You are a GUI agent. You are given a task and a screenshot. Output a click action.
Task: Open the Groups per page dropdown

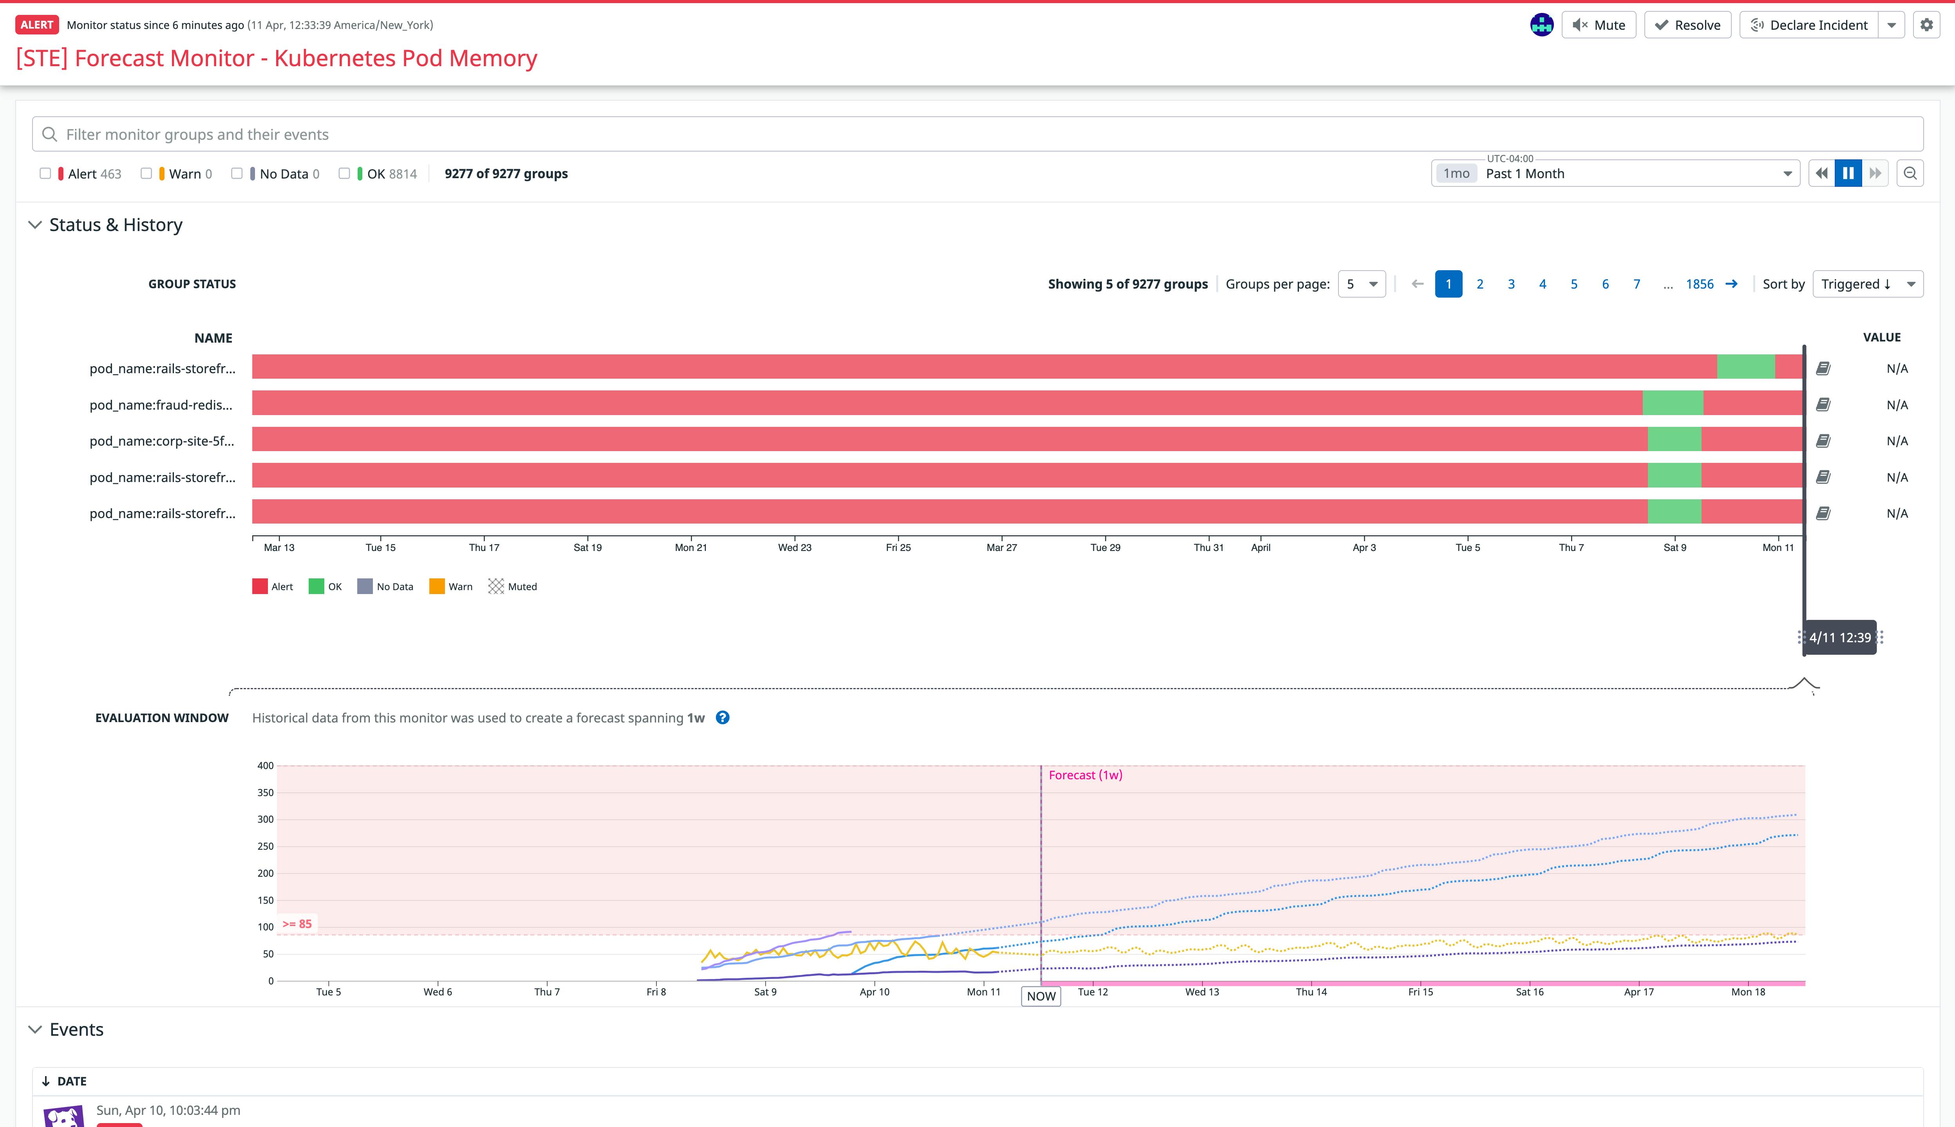coord(1361,284)
